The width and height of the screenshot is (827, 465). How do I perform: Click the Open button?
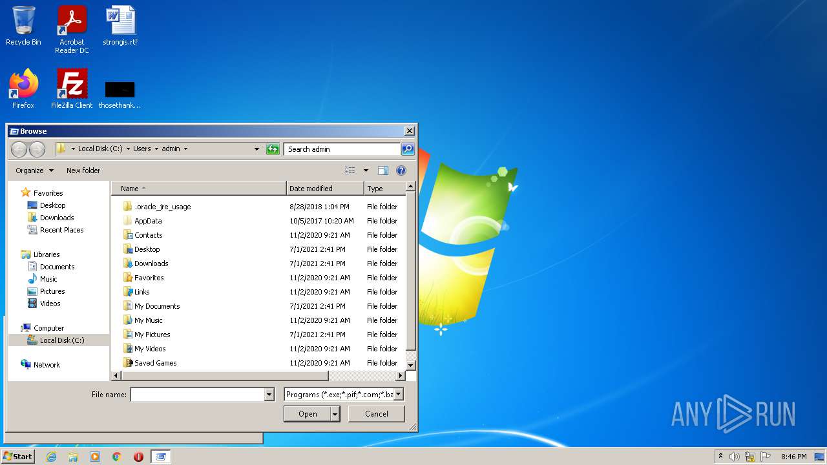[308, 414]
